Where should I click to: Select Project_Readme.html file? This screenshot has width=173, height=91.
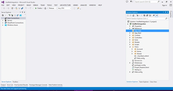pos(142,67)
